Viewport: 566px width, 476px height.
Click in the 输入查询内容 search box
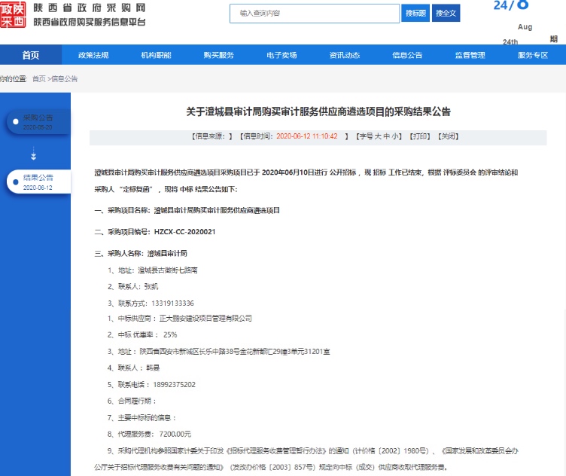pos(314,14)
